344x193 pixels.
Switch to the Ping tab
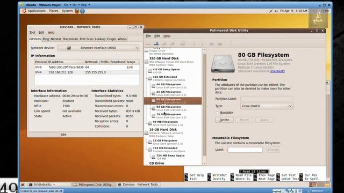46,39
